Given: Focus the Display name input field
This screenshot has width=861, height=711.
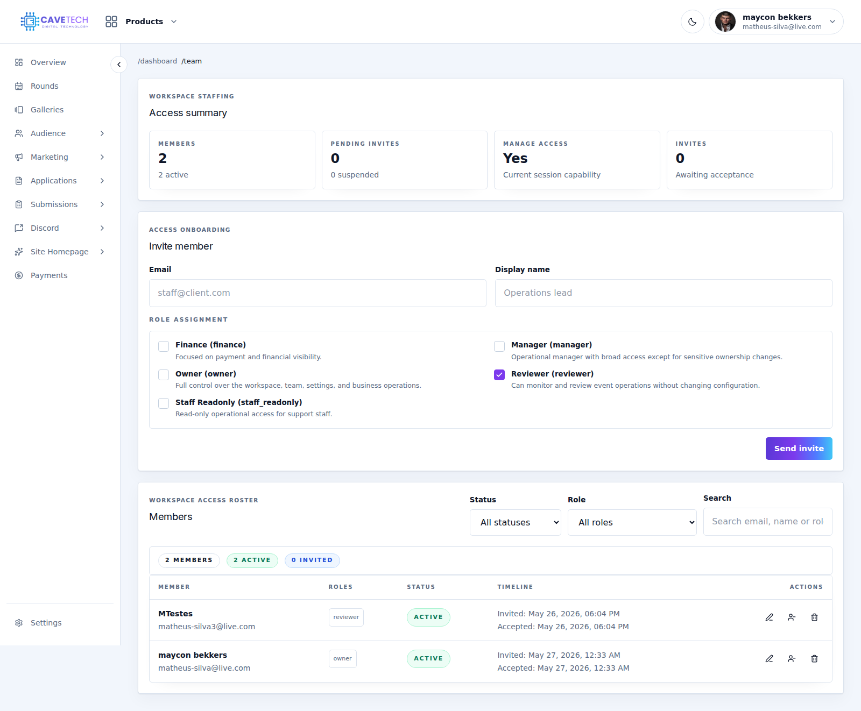Looking at the screenshot, I should (x=664, y=293).
